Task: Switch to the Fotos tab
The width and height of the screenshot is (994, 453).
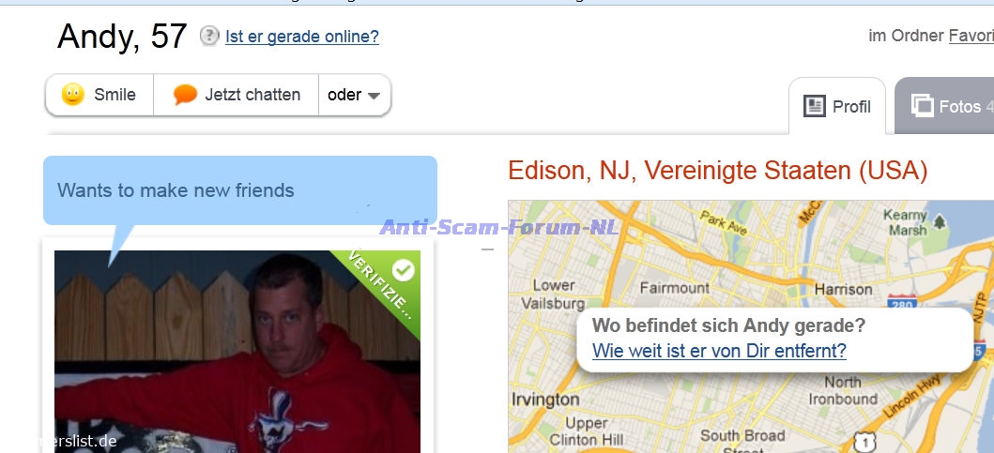Action: point(944,106)
